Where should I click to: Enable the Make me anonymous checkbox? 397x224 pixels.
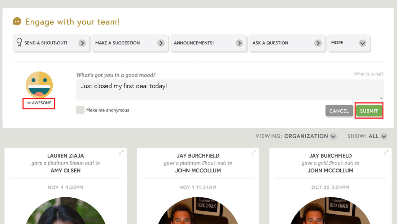pyautogui.click(x=80, y=110)
